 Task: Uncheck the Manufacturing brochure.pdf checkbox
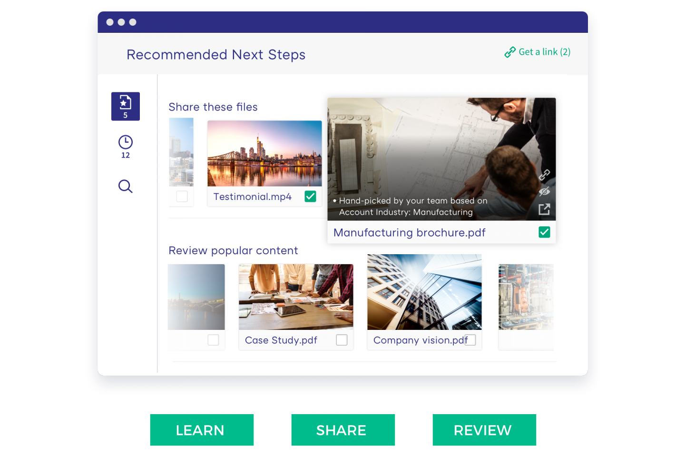coord(544,232)
